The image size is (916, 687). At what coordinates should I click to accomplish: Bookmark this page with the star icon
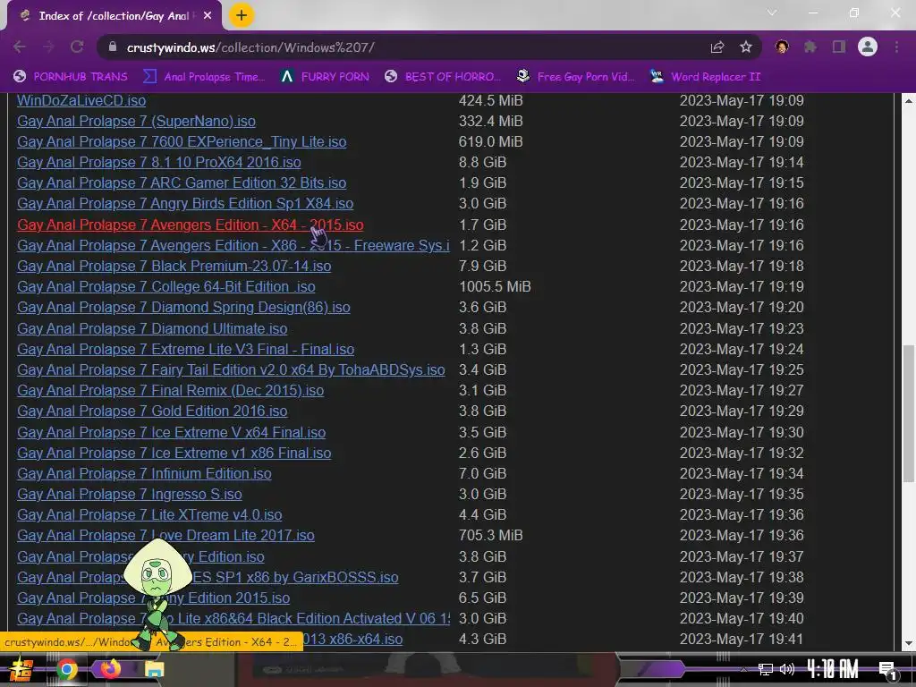pyautogui.click(x=745, y=47)
